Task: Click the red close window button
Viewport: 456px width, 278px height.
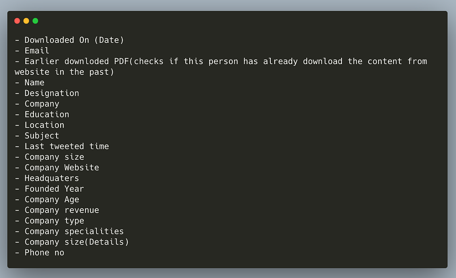Action: tap(17, 21)
